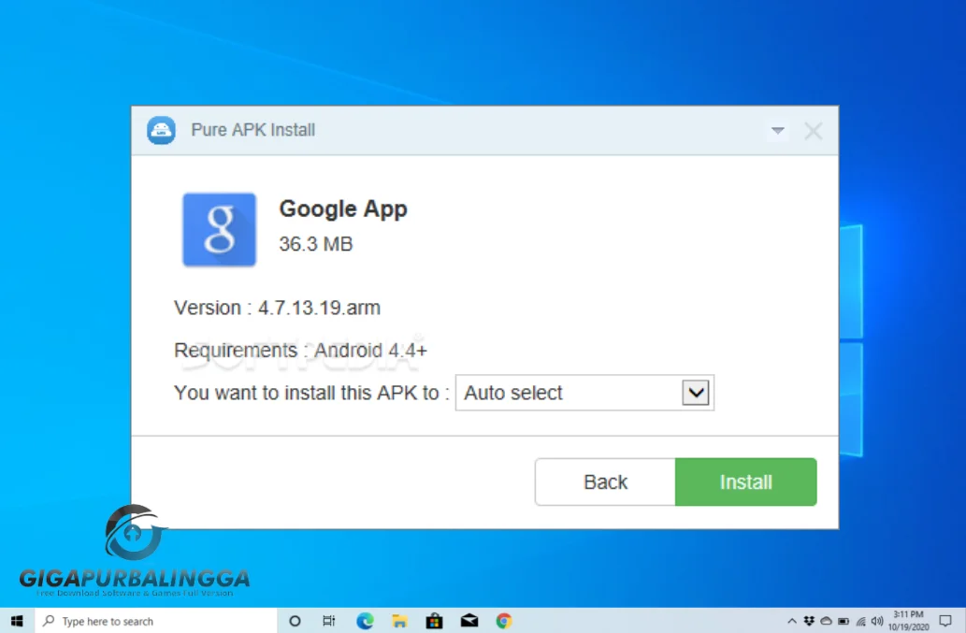Screen dimensions: 966x633
Task: Open Microsoft Edge from the taskbar
Action: pyautogui.click(x=364, y=620)
